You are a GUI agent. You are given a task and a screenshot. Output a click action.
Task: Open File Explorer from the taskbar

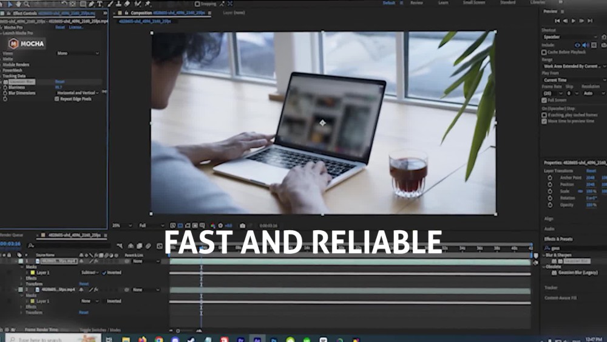126,340
